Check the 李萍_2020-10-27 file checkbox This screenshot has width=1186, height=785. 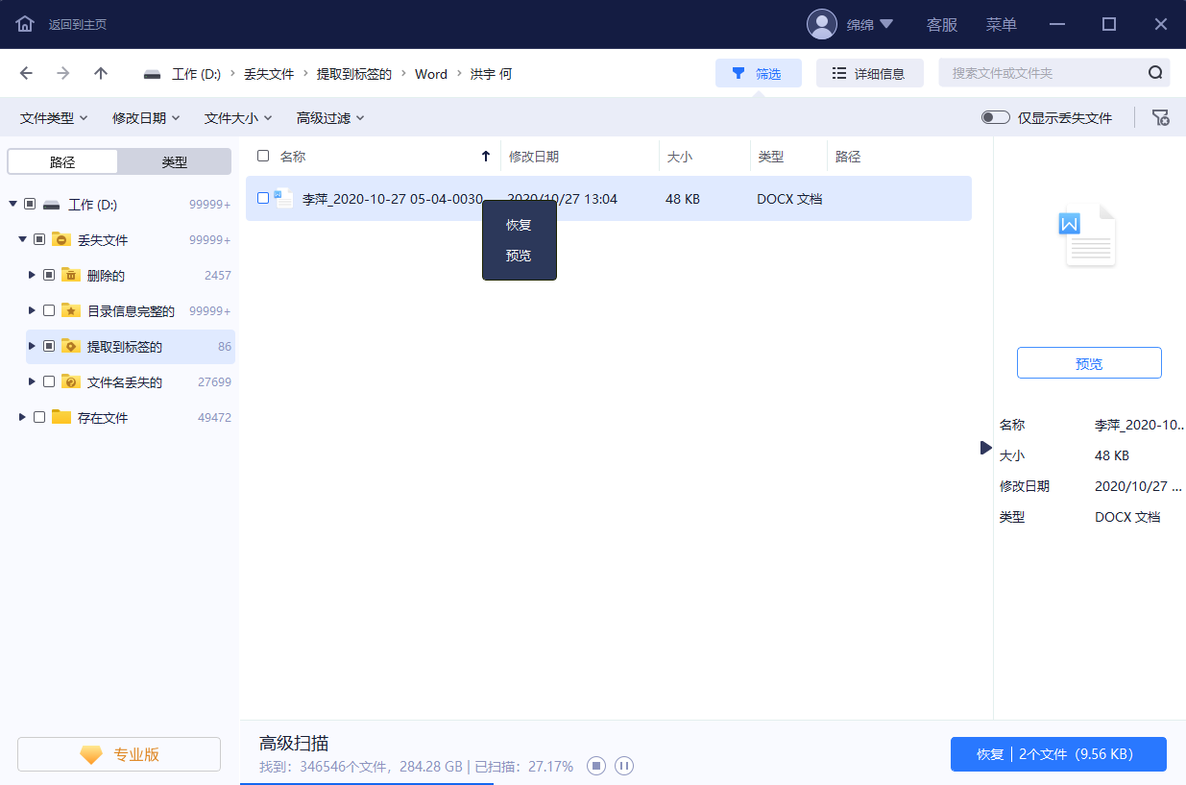263,199
